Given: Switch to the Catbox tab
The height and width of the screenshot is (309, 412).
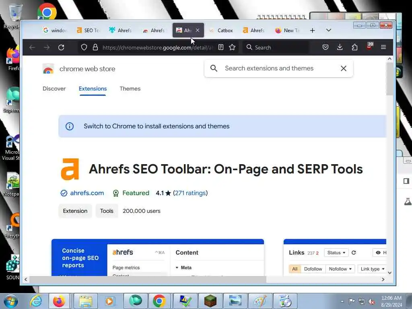Looking at the screenshot, I should point(221,31).
